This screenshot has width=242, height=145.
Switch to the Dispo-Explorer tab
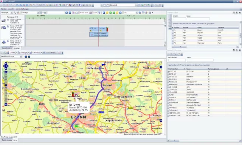(7, 48)
